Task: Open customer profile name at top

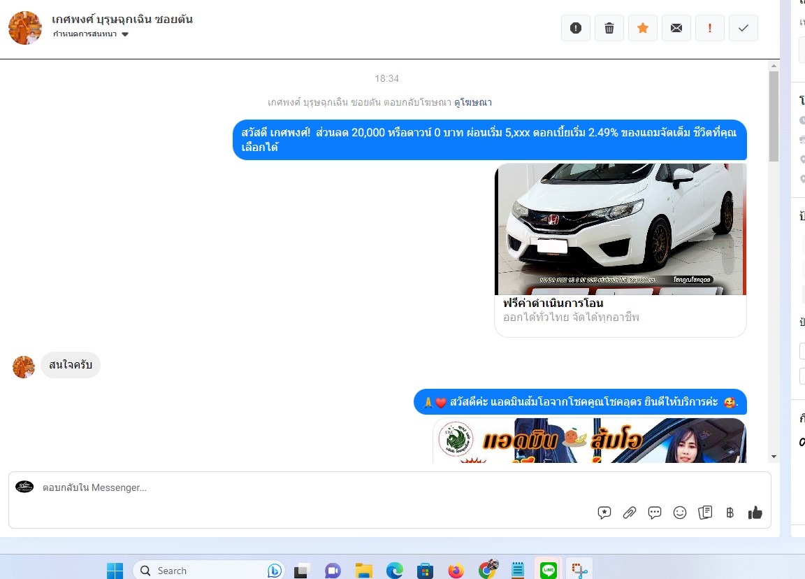Action: tap(122, 19)
